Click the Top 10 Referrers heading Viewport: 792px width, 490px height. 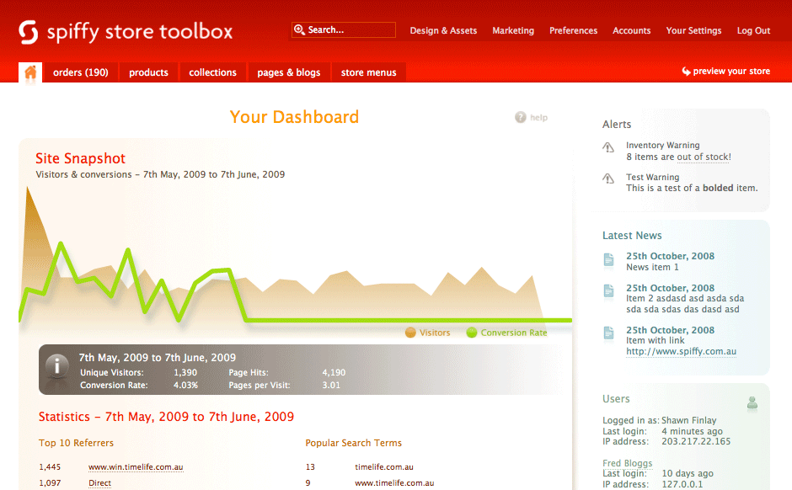pyautogui.click(x=77, y=443)
